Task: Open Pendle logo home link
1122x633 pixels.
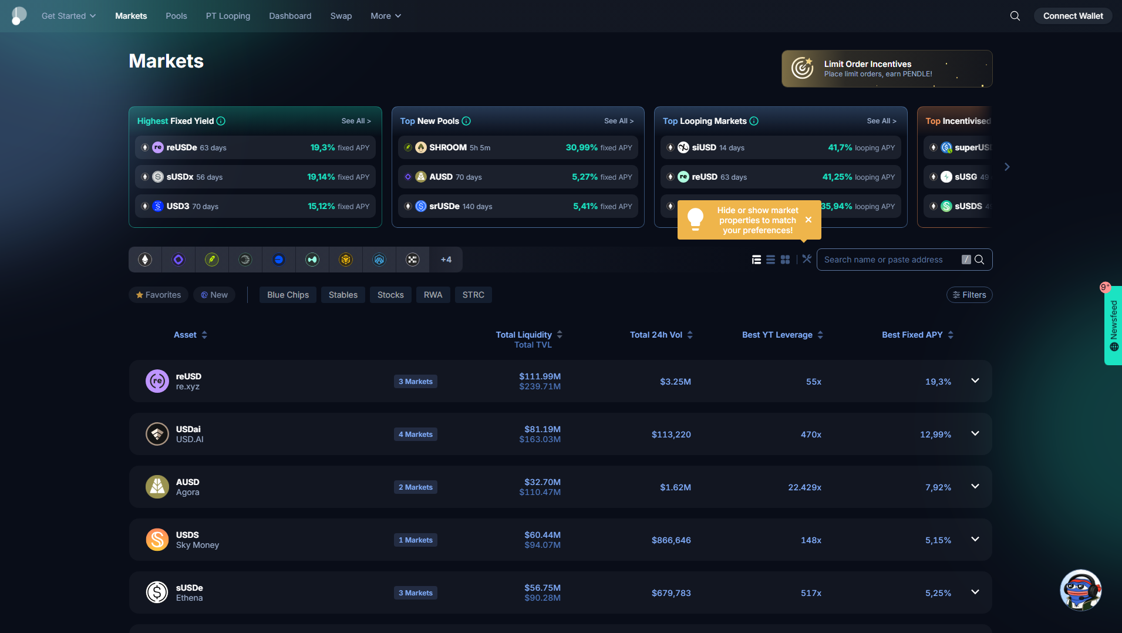Action: [19, 16]
